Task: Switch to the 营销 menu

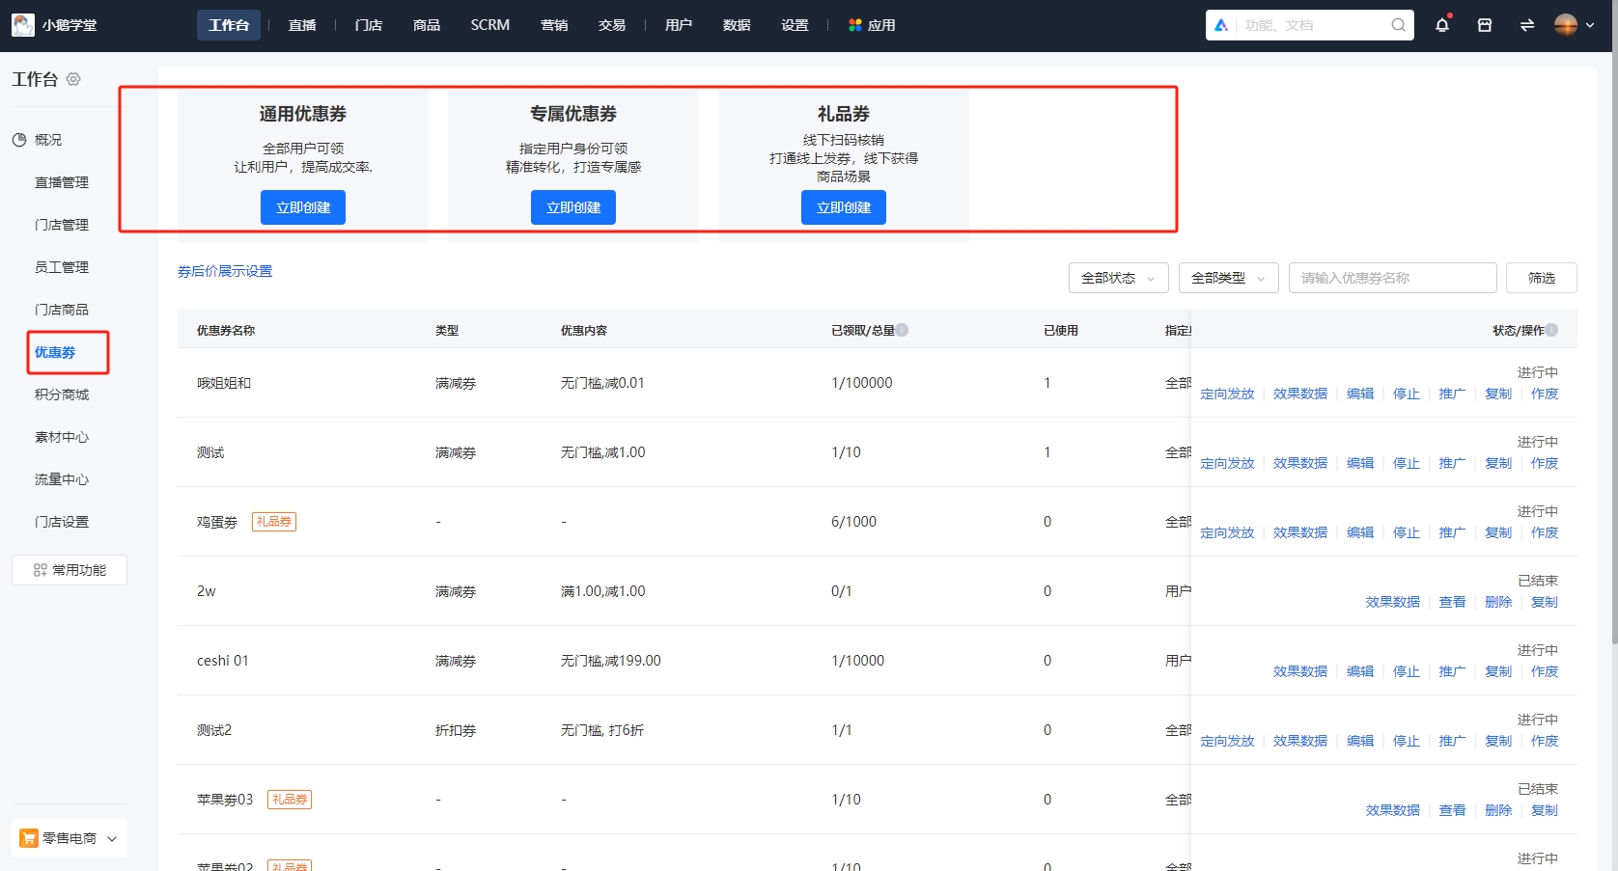Action: click(x=553, y=24)
